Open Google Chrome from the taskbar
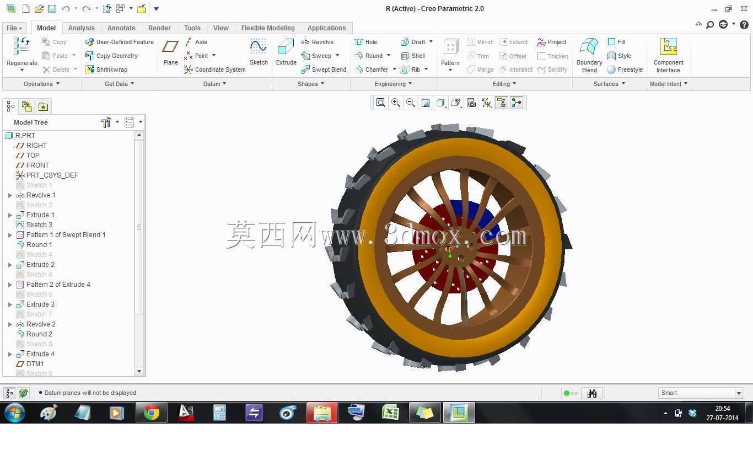The height and width of the screenshot is (471, 753). click(x=151, y=413)
